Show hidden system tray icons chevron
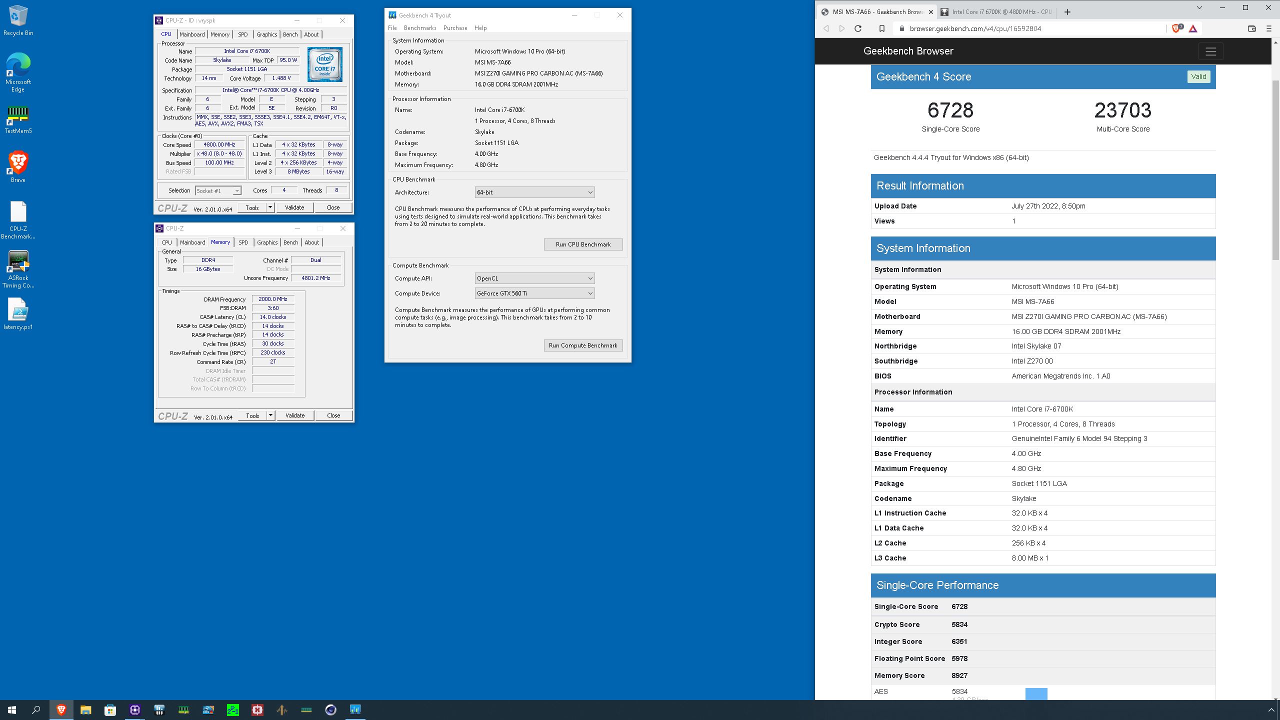Viewport: 1280px width, 720px height. (x=1271, y=709)
